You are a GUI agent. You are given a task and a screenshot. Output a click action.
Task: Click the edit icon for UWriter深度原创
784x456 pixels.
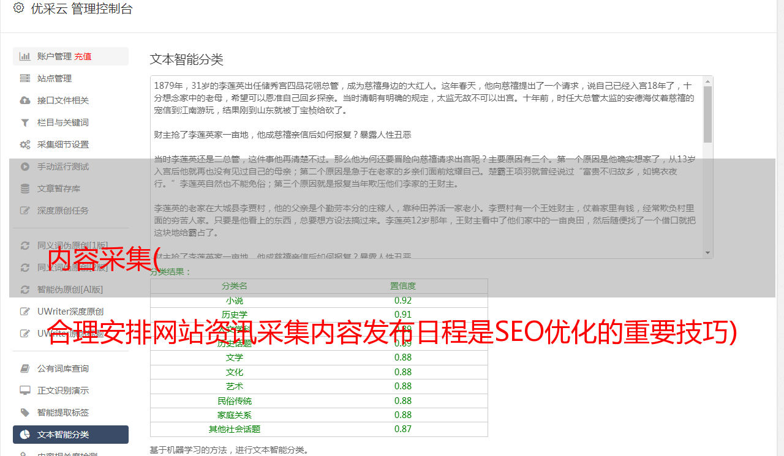click(x=25, y=312)
